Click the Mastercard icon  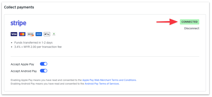[x=22, y=34]
